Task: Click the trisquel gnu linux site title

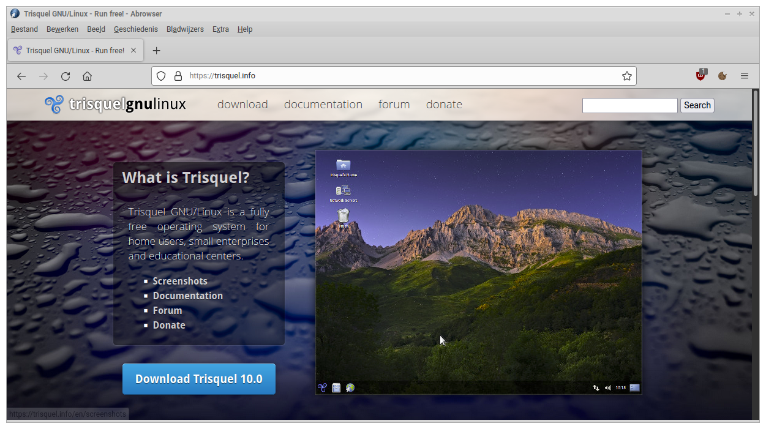Action: pos(127,105)
